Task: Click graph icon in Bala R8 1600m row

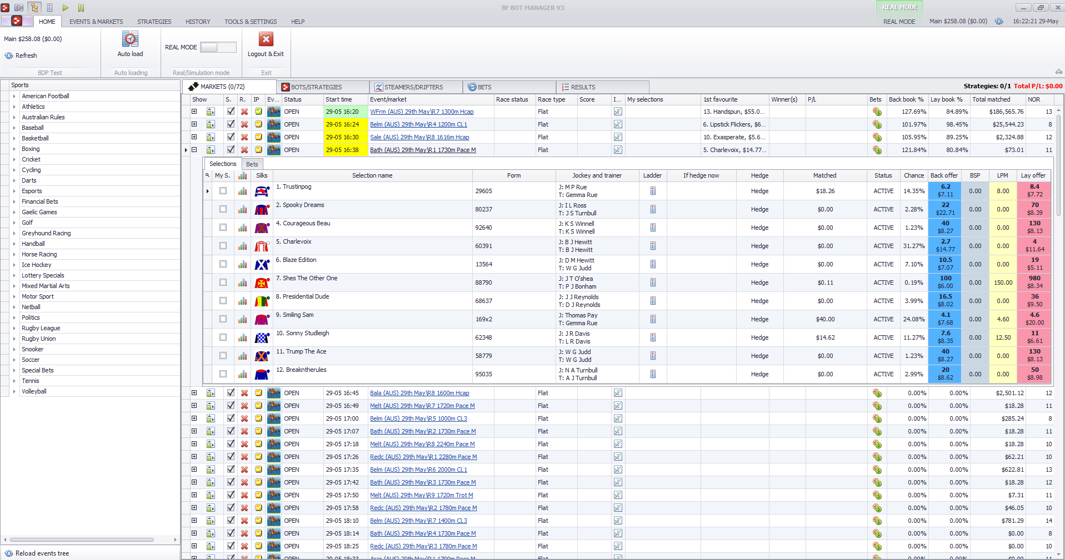Action: (618, 393)
